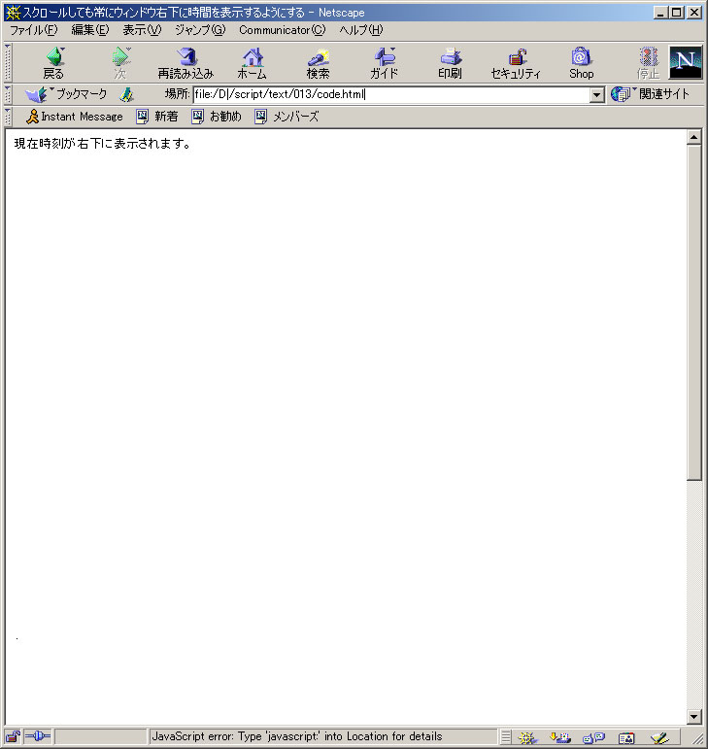Collapse the location toolbar grip handle
Image resolution: width=708 pixels, height=749 pixels.
(x=8, y=94)
